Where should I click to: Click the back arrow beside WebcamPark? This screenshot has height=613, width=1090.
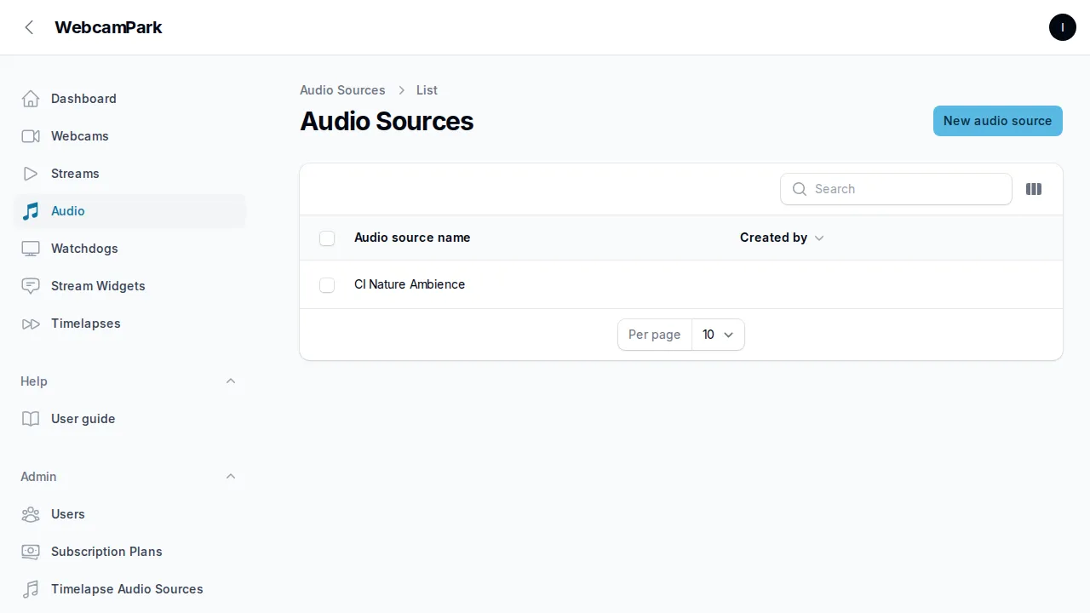[x=29, y=27]
